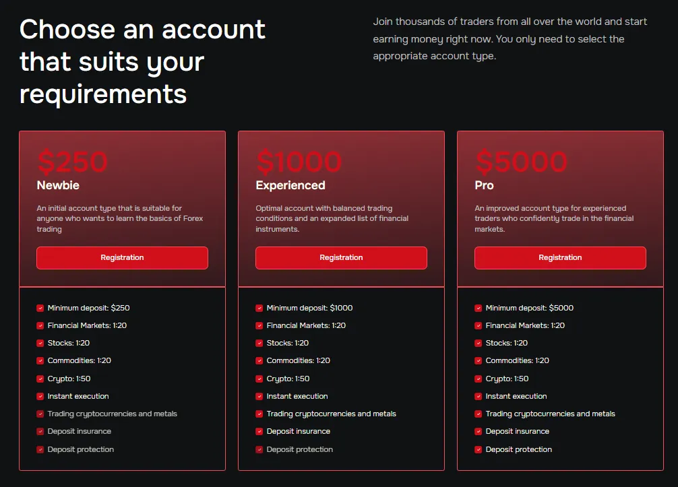The height and width of the screenshot is (487, 678).
Task: Click Newbie Minimum deposit $250 check icon
Action: coord(40,309)
